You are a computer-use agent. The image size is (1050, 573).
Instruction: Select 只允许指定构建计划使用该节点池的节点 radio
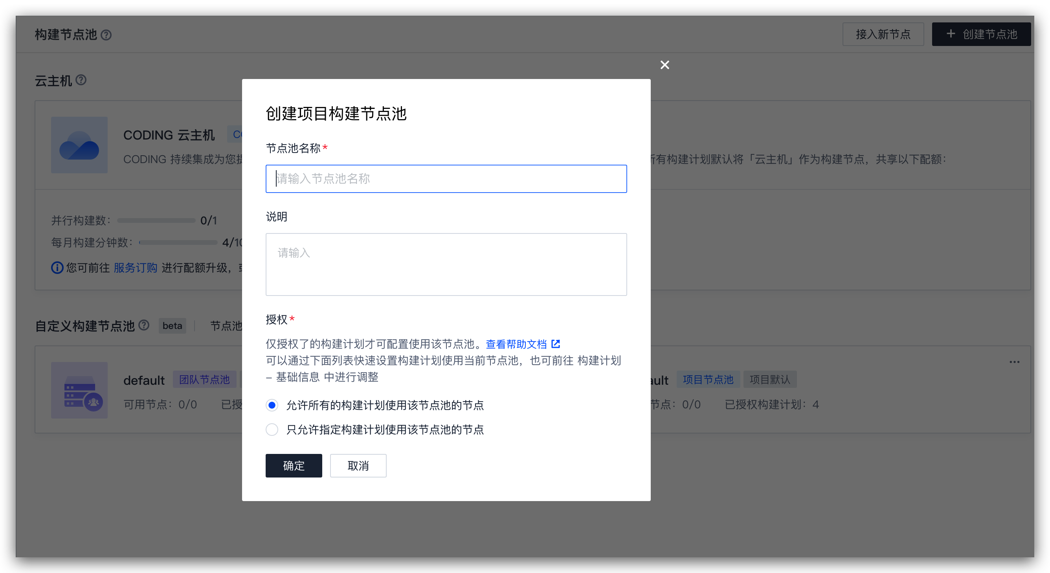coord(272,430)
